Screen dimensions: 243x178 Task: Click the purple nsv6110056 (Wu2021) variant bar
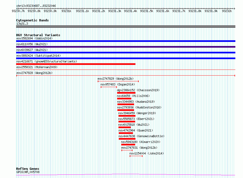coord(126,47)
